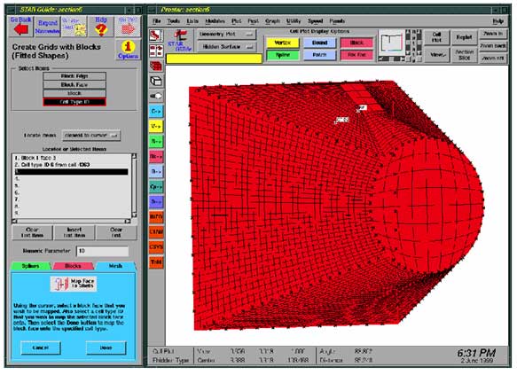This screenshot has width=517, height=375.
Task: Click the Map Face to Shells icon
Action: tap(74, 284)
